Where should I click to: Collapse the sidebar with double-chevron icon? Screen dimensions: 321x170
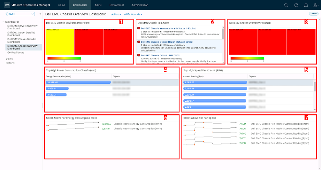tap(40, 14)
